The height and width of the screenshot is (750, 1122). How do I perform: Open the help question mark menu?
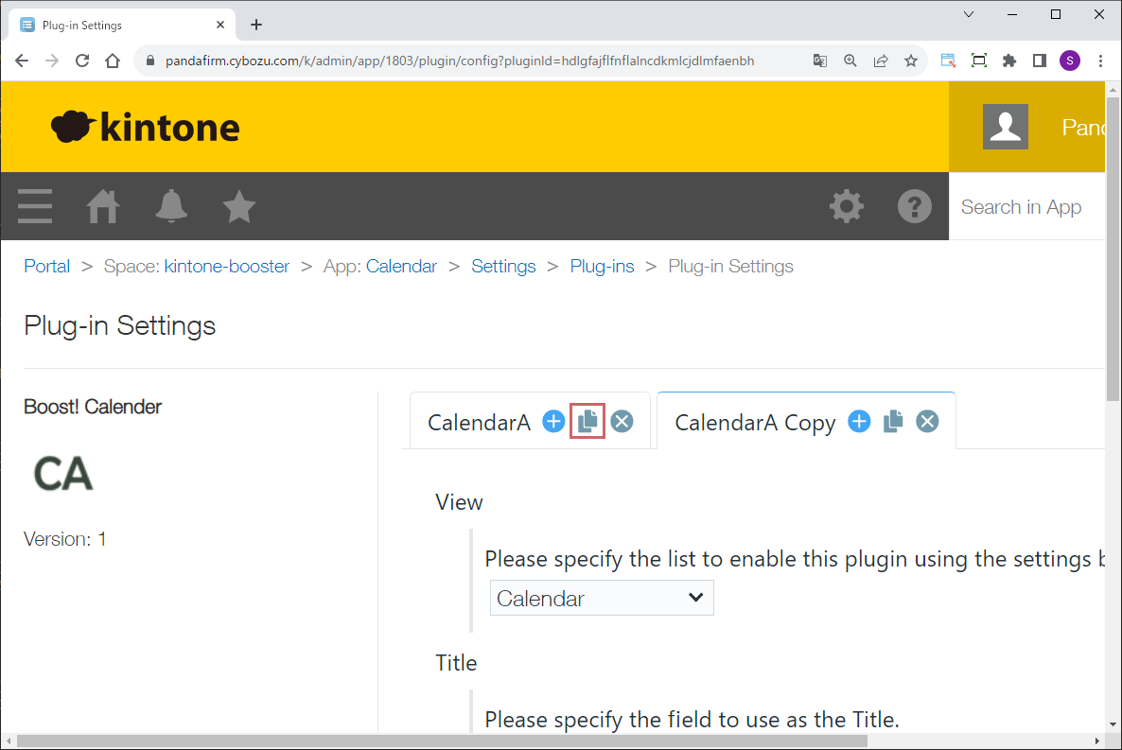(914, 206)
